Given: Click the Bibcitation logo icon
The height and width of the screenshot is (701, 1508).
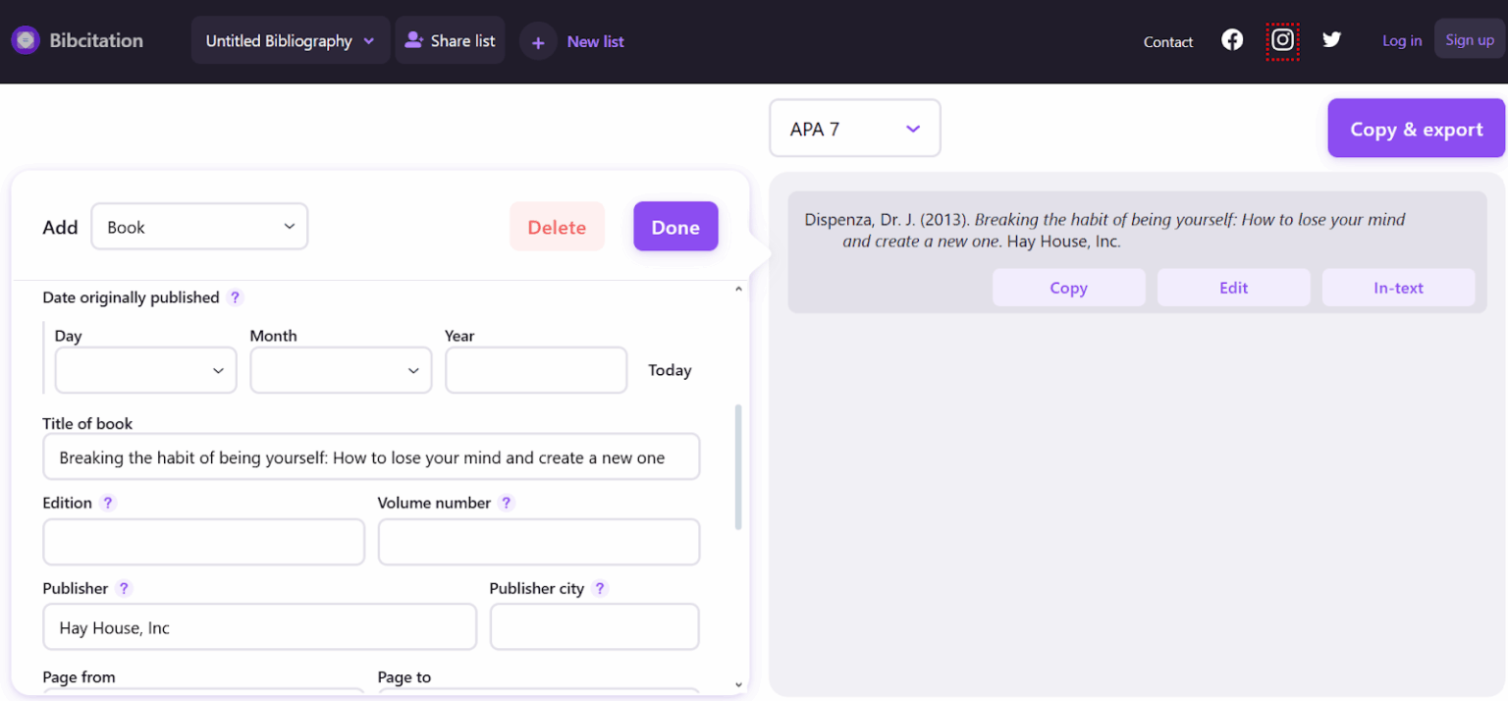Looking at the screenshot, I should 25,40.
